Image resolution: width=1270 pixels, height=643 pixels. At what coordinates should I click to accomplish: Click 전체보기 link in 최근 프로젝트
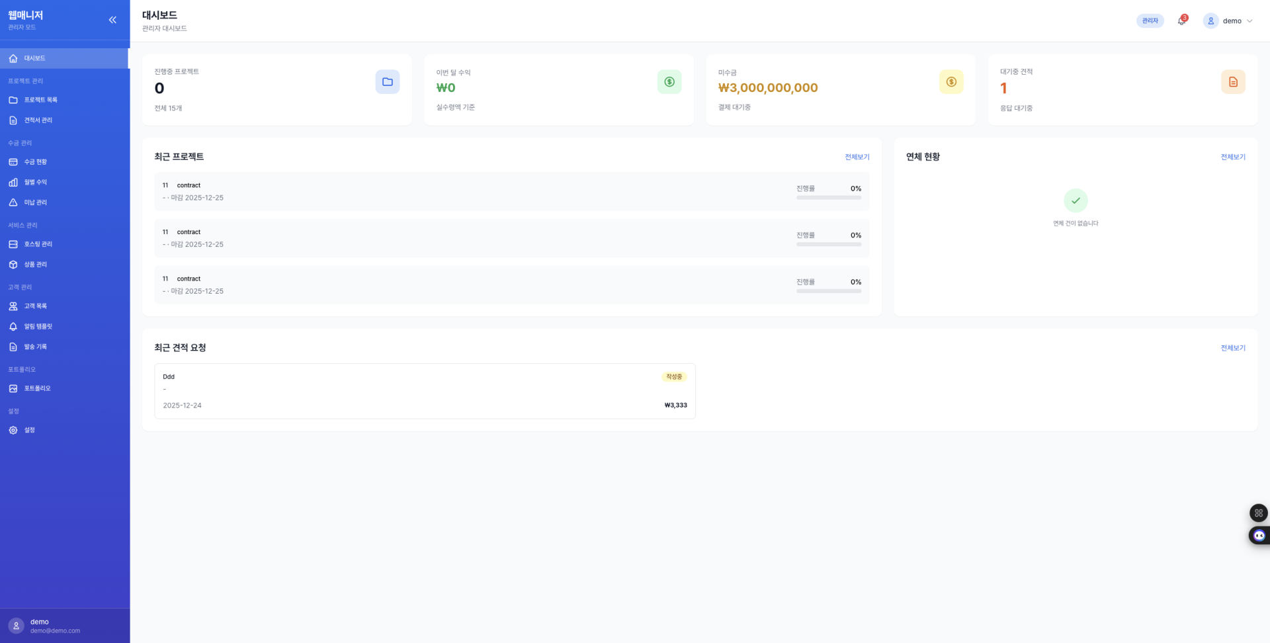point(857,157)
